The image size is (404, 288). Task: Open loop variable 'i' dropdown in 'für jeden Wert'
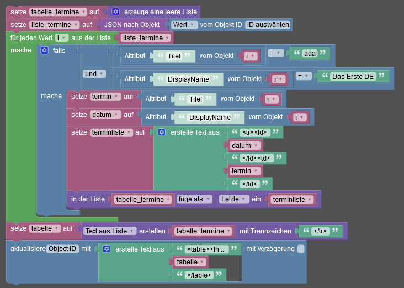62,38
